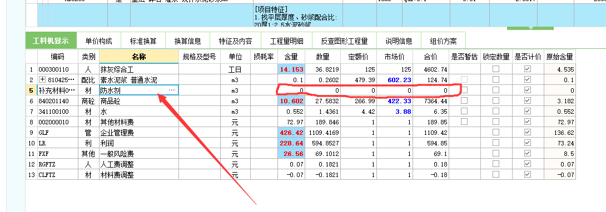Click the blue market price 422.33
This screenshot has width=606, height=212.
coord(399,100)
